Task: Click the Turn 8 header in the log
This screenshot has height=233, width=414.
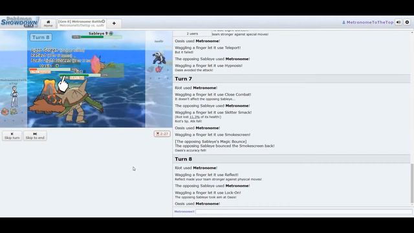Action: [292, 159]
